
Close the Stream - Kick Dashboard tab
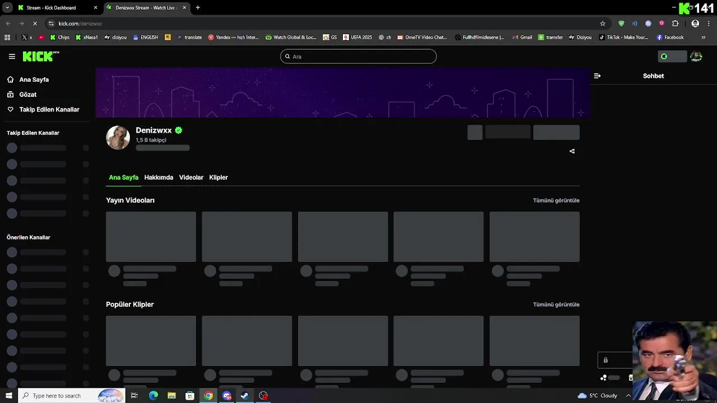(95, 8)
